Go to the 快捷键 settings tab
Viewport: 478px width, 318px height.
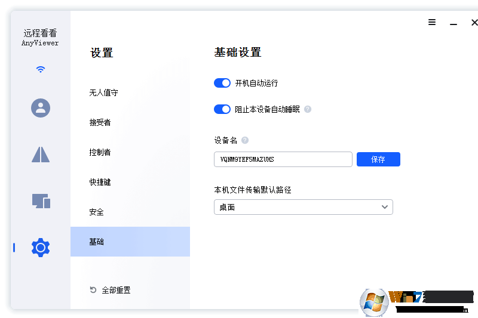tap(100, 182)
